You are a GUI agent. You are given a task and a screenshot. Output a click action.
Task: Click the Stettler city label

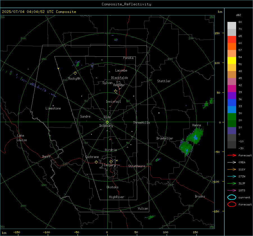tap(164, 81)
